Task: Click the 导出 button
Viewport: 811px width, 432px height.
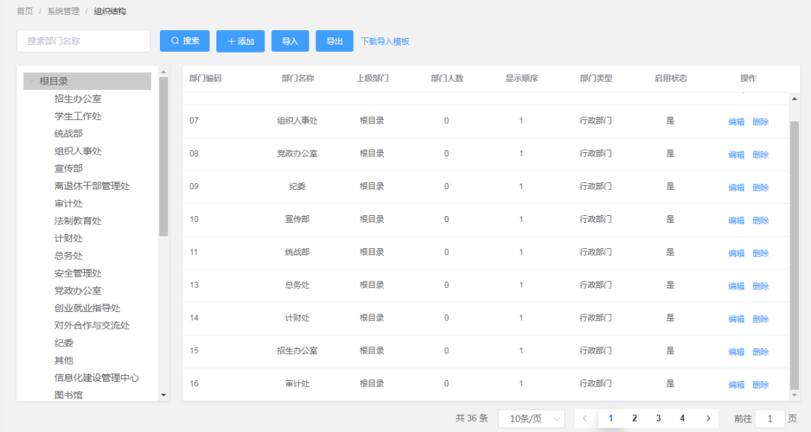Action: point(334,41)
